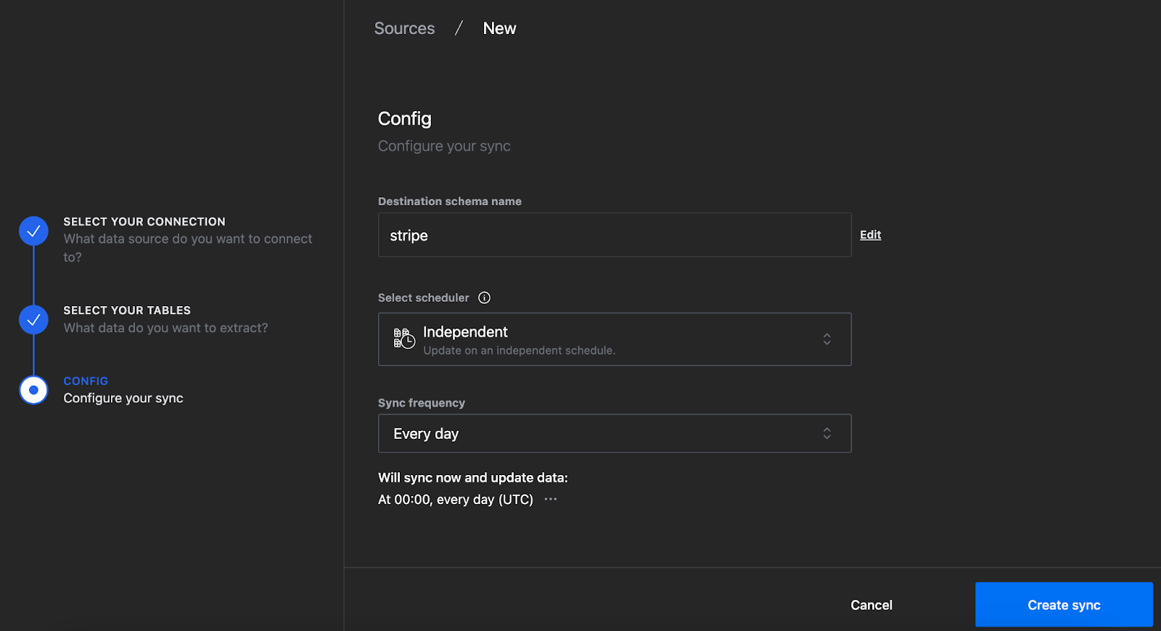Click the Create sync button
Image resolution: width=1161 pixels, height=631 pixels.
point(1063,605)
